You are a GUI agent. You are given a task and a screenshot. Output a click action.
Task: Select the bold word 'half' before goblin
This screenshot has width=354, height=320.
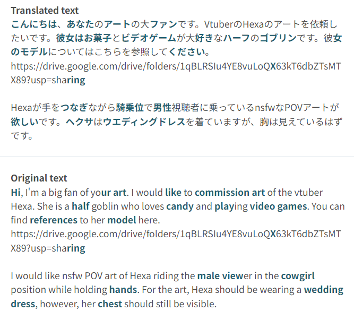pyautogui.click(x=81, y=206)
